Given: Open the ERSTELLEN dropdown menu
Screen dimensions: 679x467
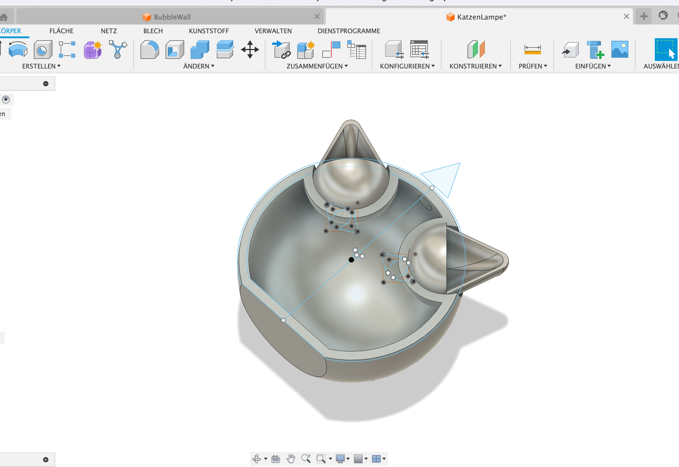Looking at the screenshot, I should point(41,66).
